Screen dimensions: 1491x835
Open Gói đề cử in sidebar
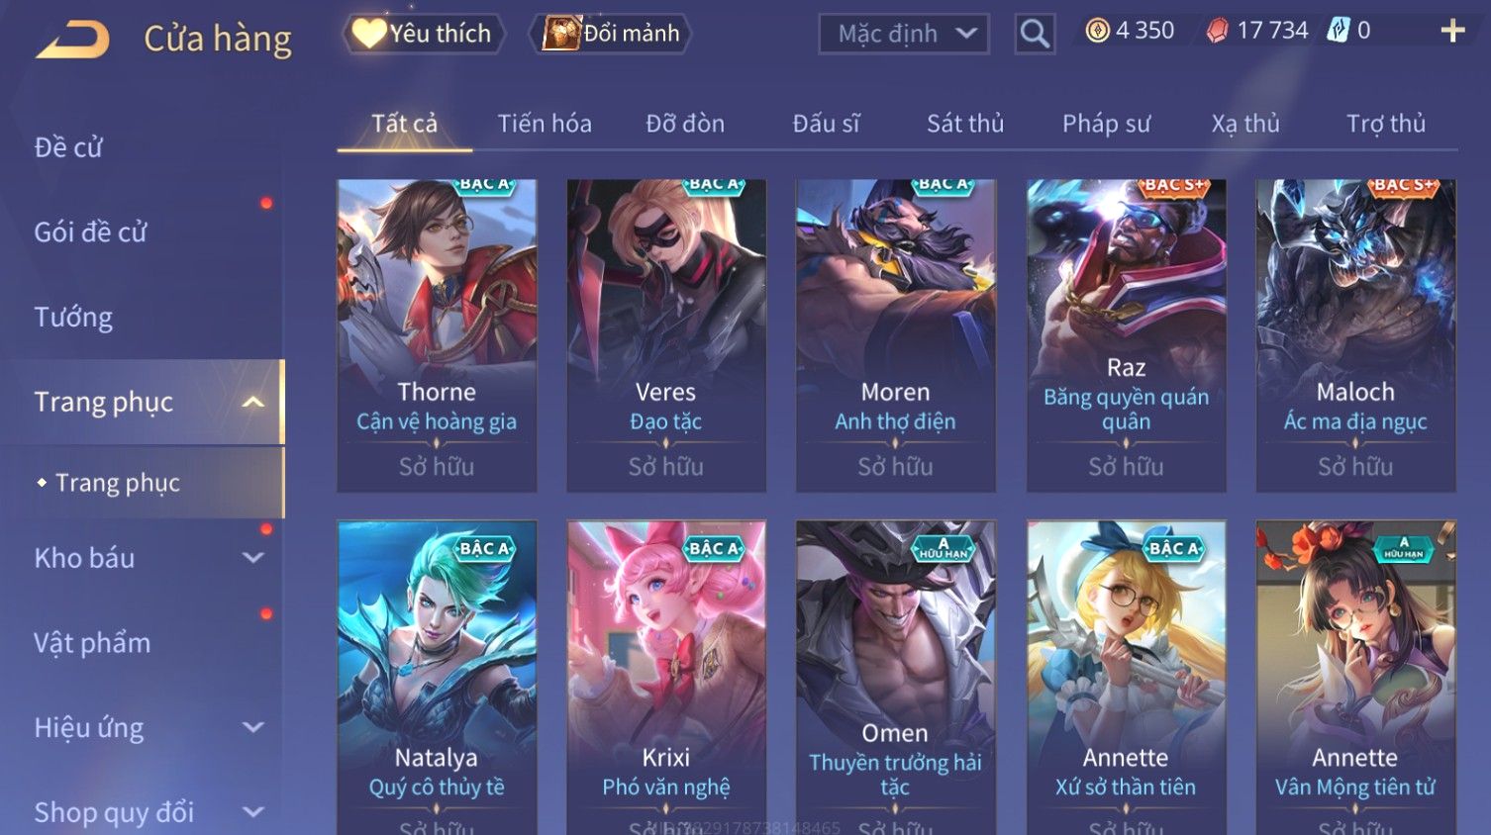click(x=90, y=232)
